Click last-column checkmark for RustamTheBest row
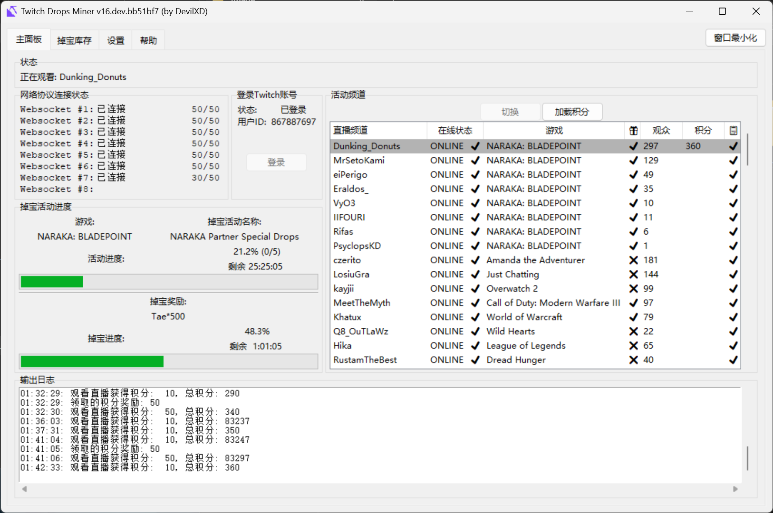The width and height of the screenshot is (773, 513). coord(733,360)
